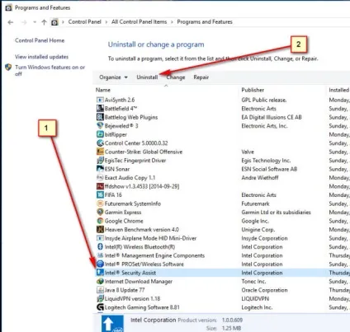Click Uninstall in the toolbar
The width and height of the screenshot is (350, 332).
(147, 77)
